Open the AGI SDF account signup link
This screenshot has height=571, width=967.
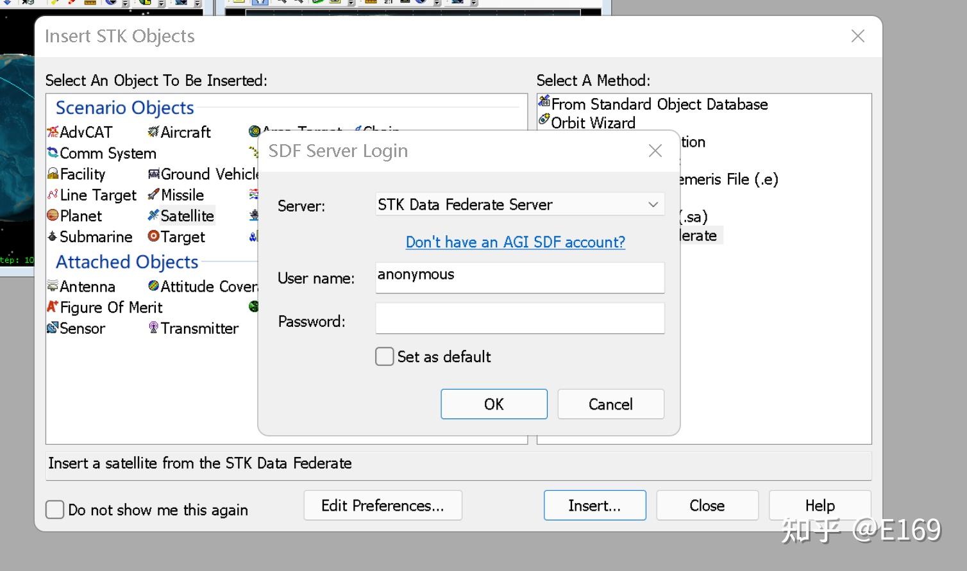(515, 242)
